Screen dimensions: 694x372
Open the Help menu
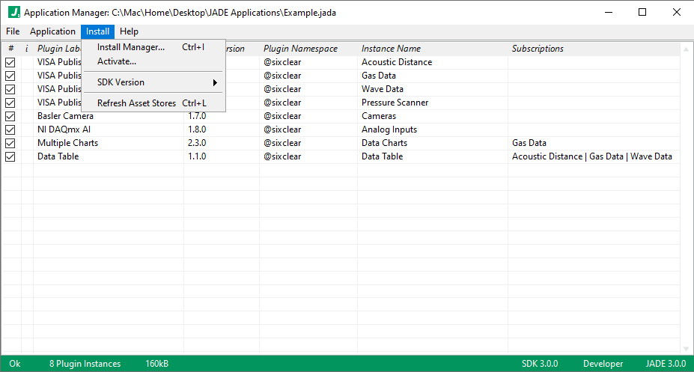point(129,31)
